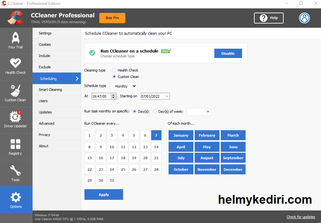Toggle day 15 of the month

(x=90, y=158)
